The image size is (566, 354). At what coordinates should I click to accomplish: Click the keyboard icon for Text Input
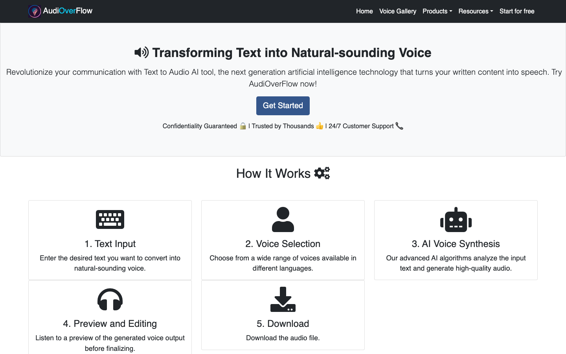[x=110, y=219]
